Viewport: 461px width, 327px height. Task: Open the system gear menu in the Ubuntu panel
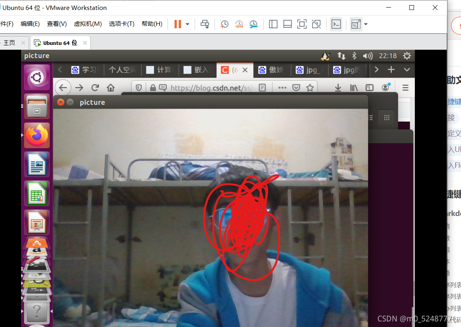click(407, 56)
